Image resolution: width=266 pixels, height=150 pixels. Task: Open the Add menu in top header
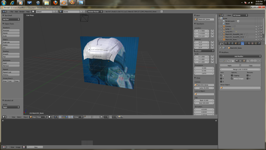point(16,12)
